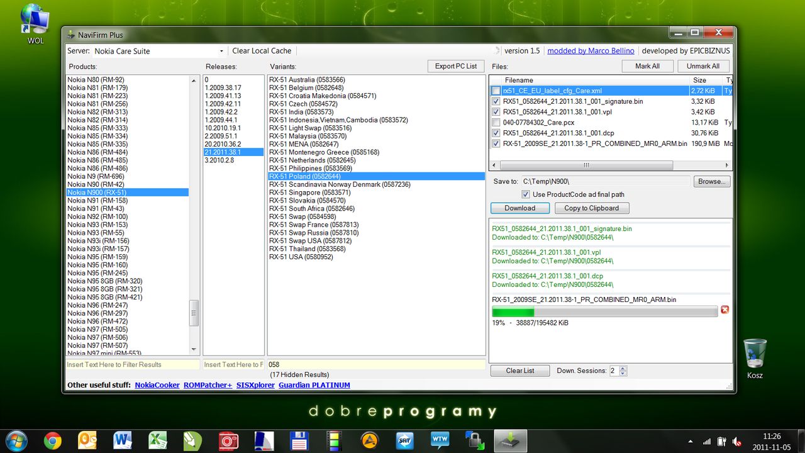This screenshot has width=805, height=453.
Task: Decrease Down. Sessions with down arrow
Action: (x=623, y=374)
